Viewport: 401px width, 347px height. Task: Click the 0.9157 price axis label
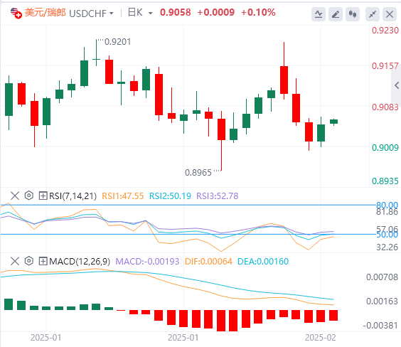tap(385, 66)
